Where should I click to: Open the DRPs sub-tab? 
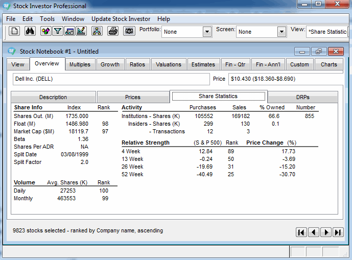(303, 97)
